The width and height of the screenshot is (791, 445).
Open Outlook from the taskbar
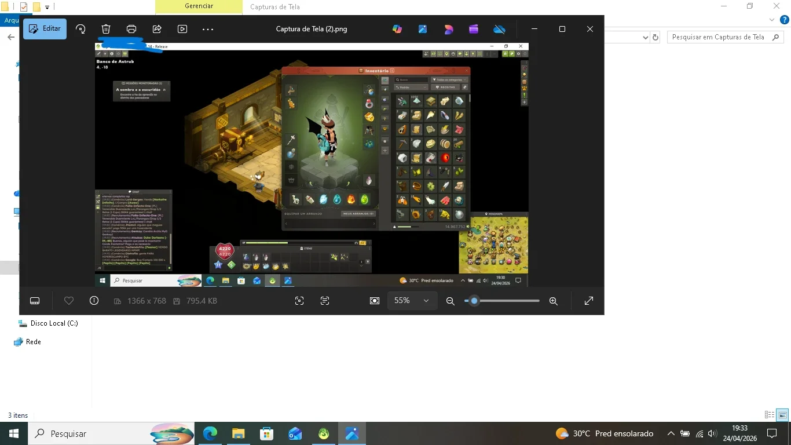pyautogui.click(x=295, y=433)
